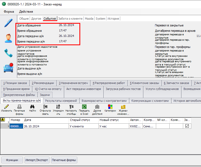Open the Действия menu
The image size is (201, 167).
pyautogui.click(x=26, y=12)
